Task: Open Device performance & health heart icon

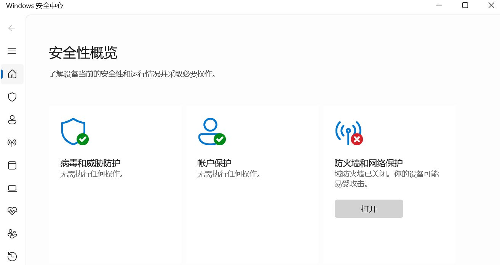Action: point(12,211)
